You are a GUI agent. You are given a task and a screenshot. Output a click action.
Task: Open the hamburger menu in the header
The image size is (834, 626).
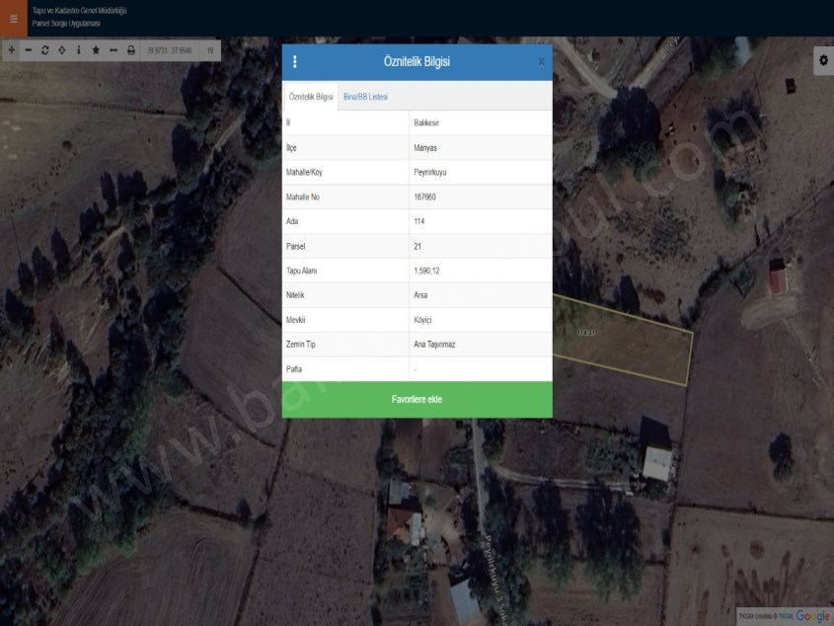coord(13,18)
